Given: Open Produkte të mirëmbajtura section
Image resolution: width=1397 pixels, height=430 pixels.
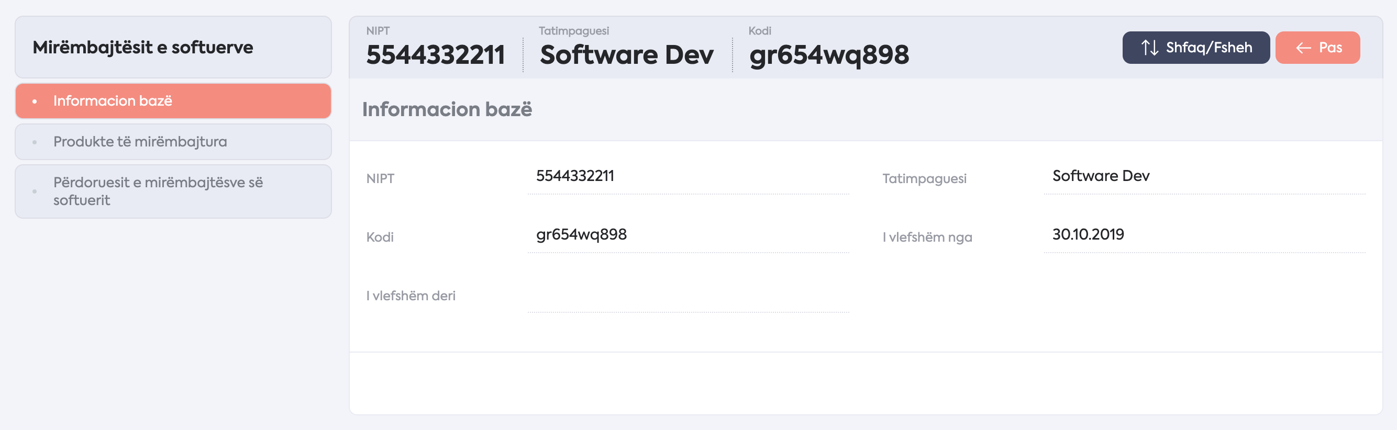Looking at the screenshot, I should (x=173, y=141).
